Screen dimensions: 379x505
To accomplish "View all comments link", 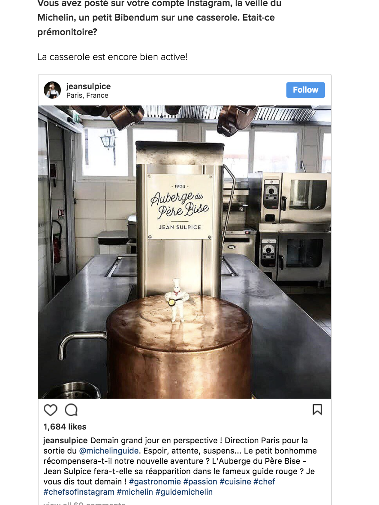I will 84,503.
